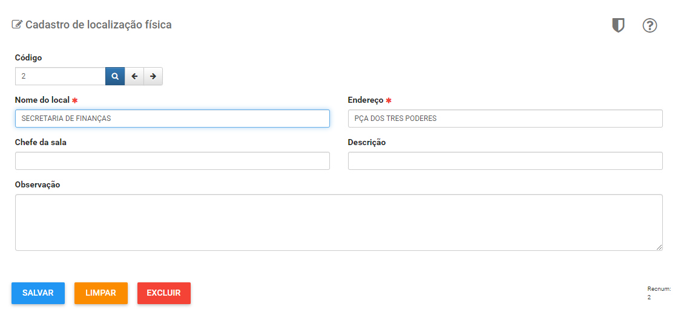The height and width of the screenshot is (315, 678).
Task: Go to next record with right arrow
Action: tap(153, 76)
